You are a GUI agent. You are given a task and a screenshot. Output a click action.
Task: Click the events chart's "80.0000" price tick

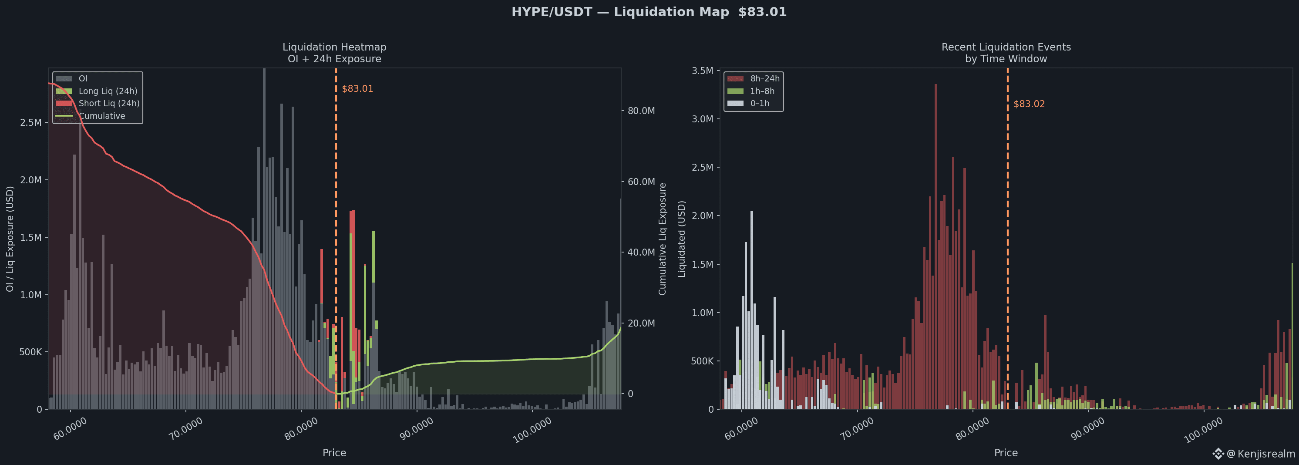click(x=973, y=429)
